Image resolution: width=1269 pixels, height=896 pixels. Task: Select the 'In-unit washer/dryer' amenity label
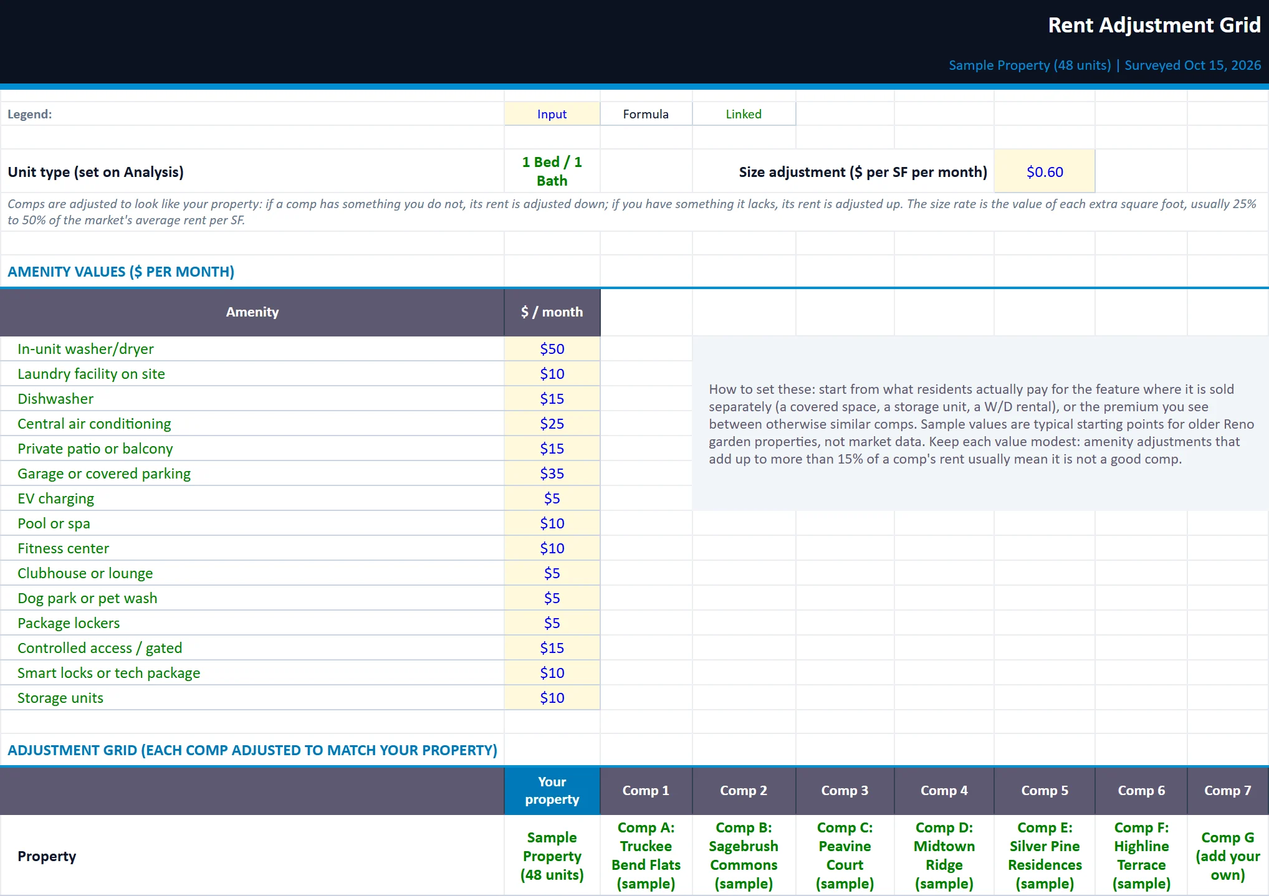[x=85, y=349]
